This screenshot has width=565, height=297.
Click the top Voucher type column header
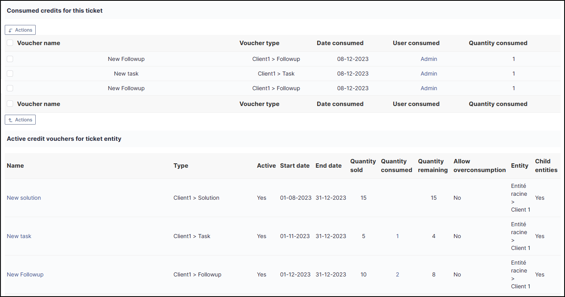[259, 43]
